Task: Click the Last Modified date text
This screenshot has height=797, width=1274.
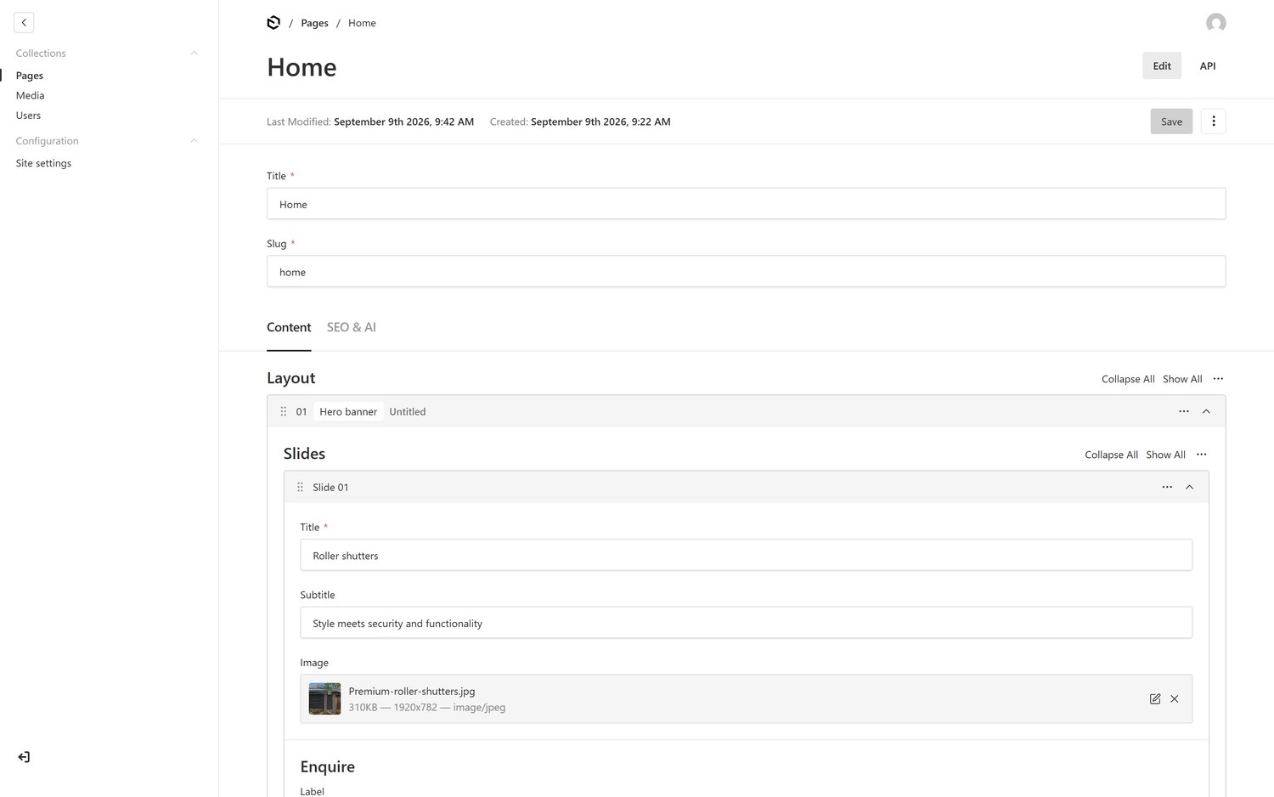Action: click(x=403, y=122)
